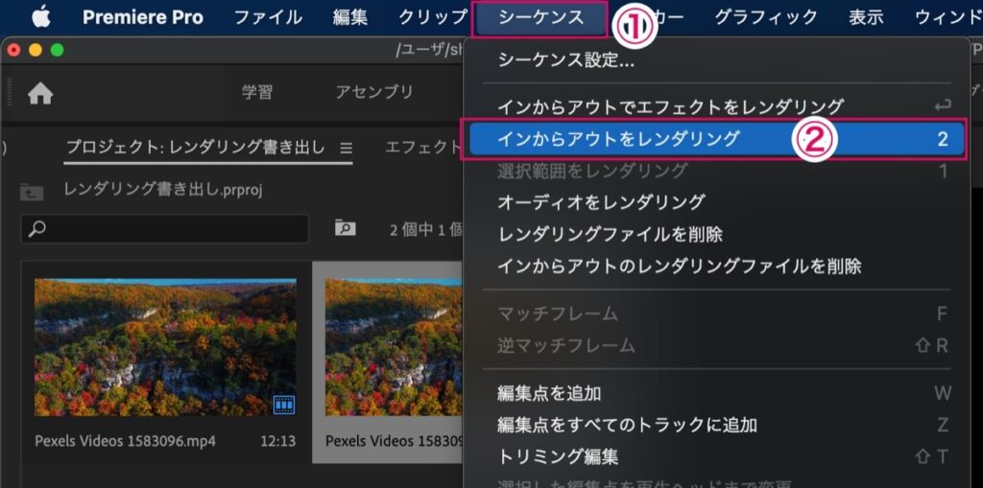Open the project panel hamburger menu
This screenshot has width=983, height=488.
click(346, 149)
